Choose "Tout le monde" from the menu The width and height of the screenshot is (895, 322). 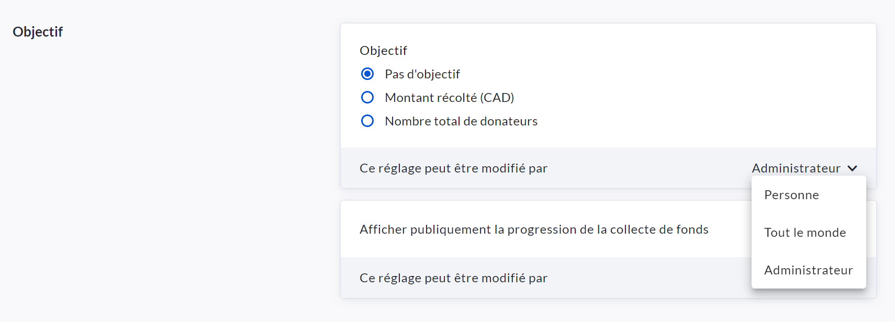click(x=804, y=233)
